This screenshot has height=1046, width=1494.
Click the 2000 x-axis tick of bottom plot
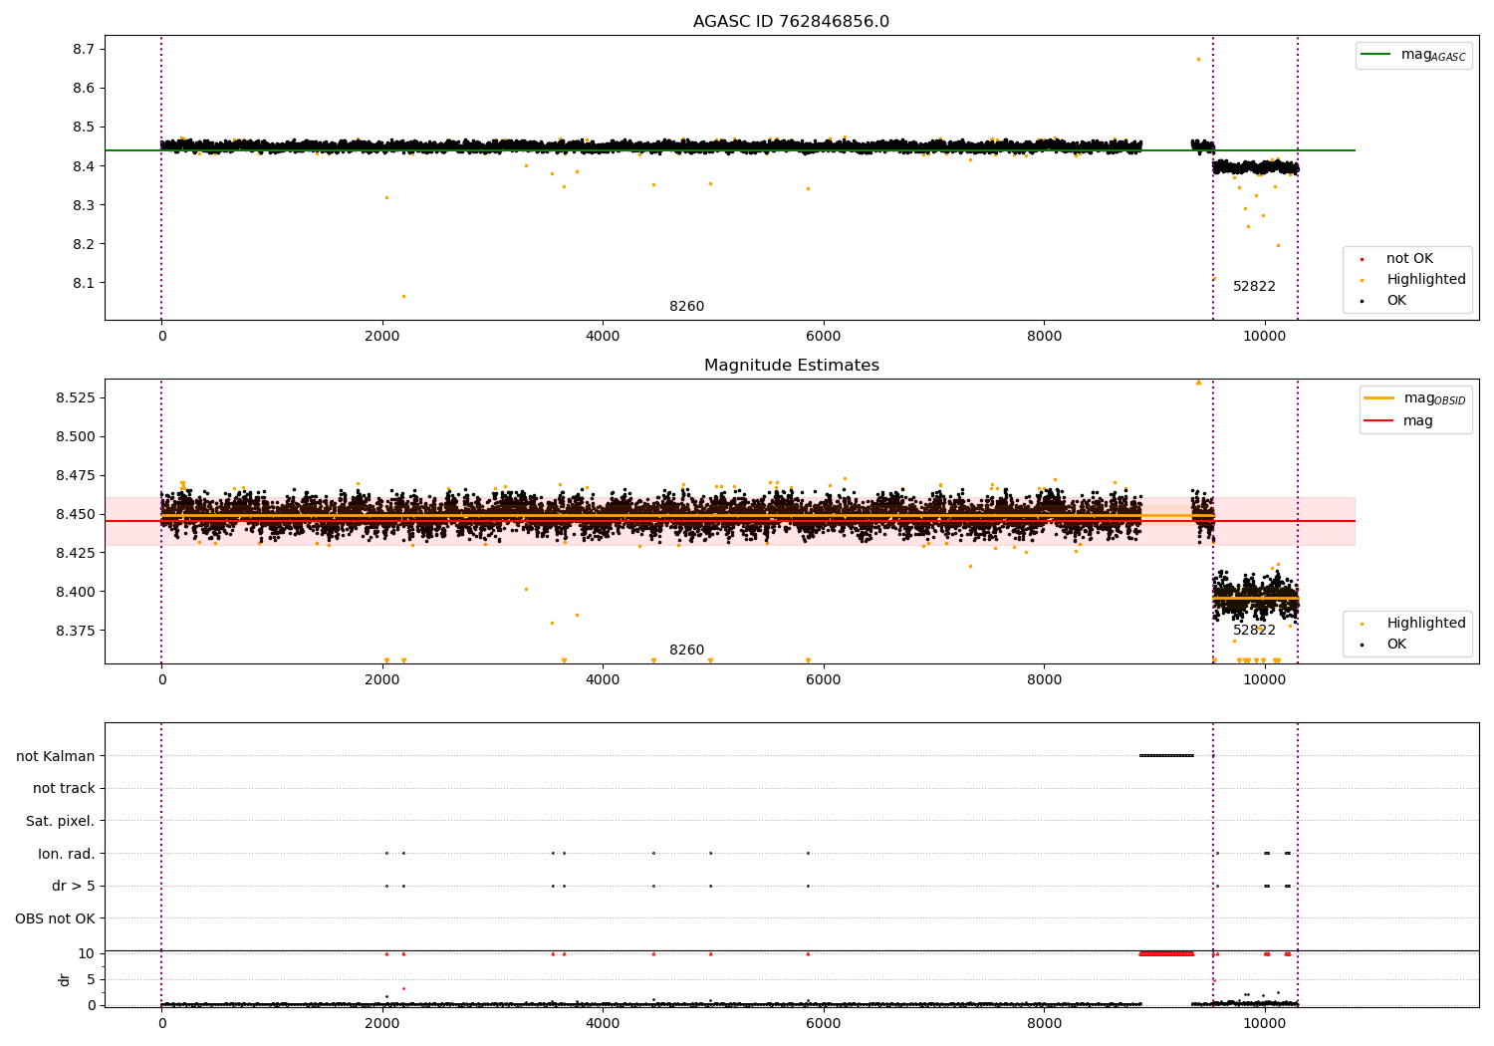click(382, 1023)
